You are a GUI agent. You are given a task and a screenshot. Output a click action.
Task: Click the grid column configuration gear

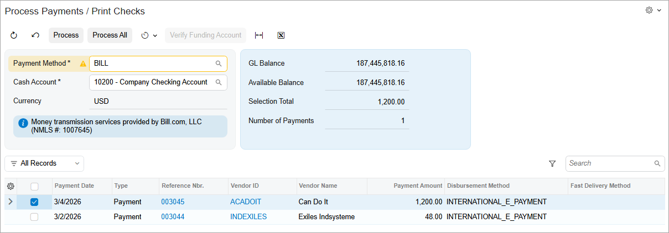click(11, 186)
